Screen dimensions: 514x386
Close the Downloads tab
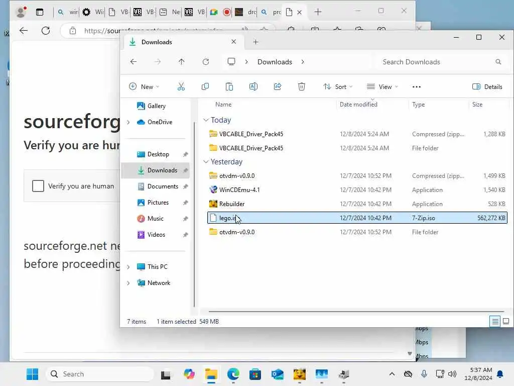(233, 42)
